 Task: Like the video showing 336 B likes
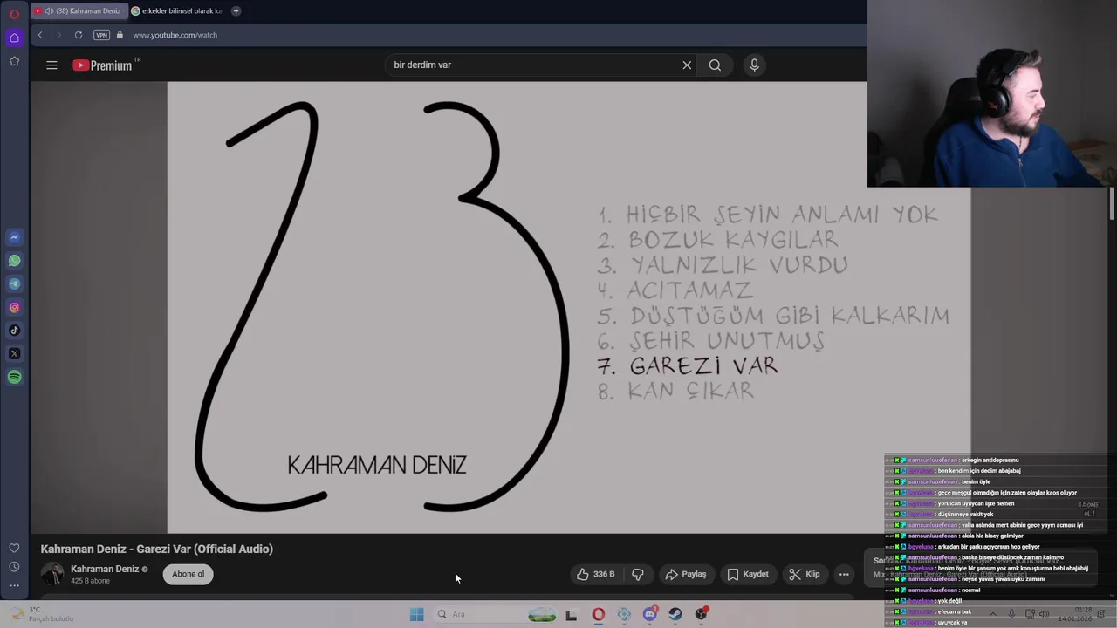click(x=595, y=574)
